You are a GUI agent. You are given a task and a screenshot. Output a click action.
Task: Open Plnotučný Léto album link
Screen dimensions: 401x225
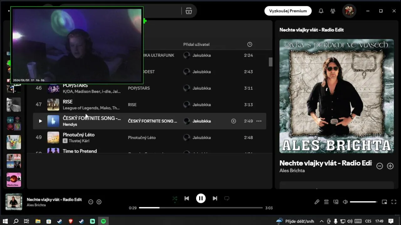tap(142, 137)
